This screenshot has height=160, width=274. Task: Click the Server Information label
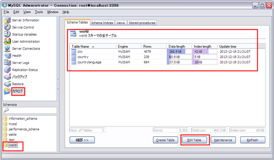click(x=26, y=20)
